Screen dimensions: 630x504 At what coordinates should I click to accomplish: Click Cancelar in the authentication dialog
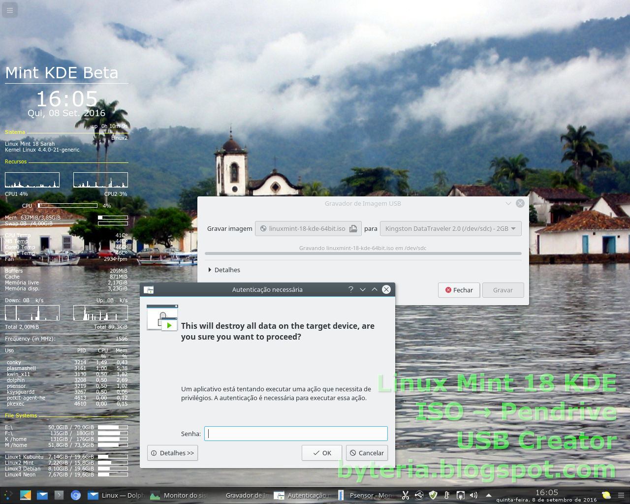367,453
